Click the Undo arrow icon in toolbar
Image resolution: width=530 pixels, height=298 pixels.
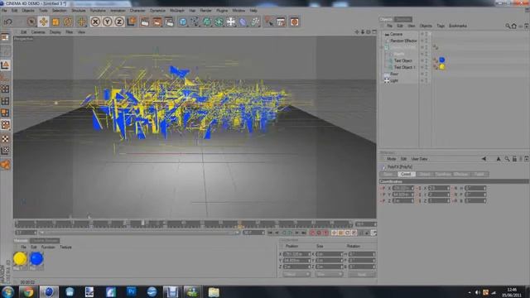(8, 22)
